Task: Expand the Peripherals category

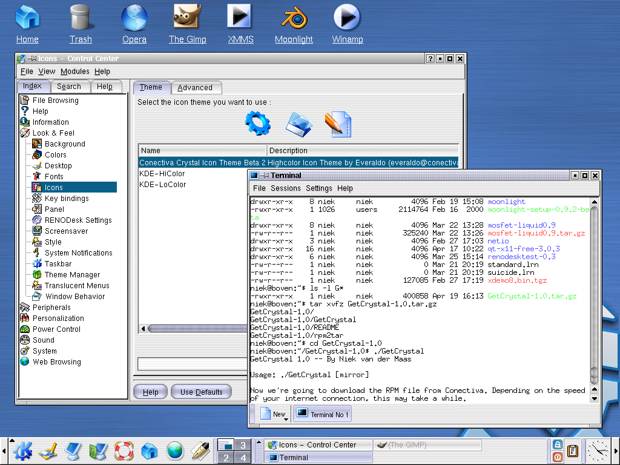Action: 51,307
